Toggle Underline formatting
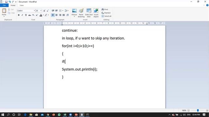Screen dimensions: 209x117 pyautogui.click(x=26, y=15)
